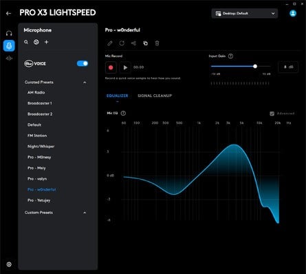Select the AM Radio preset
Screen dimensions: 306x274
[36, 92]
